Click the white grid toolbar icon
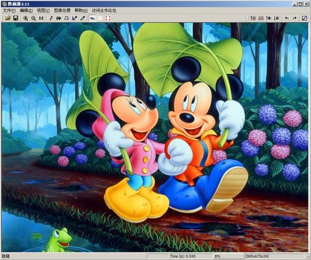 100,18
